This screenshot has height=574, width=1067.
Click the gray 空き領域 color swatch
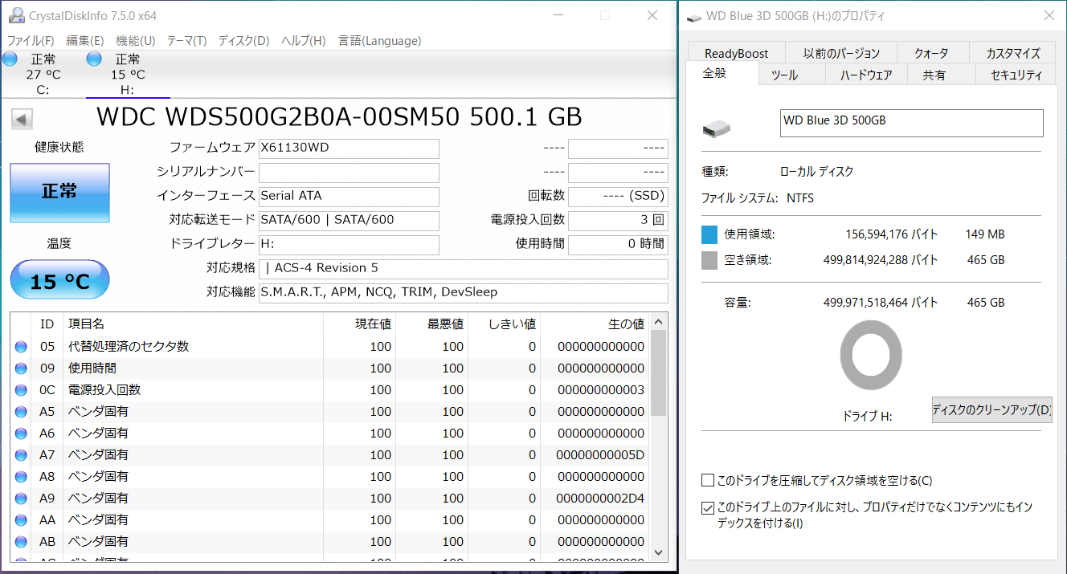(x=709, y=260)
